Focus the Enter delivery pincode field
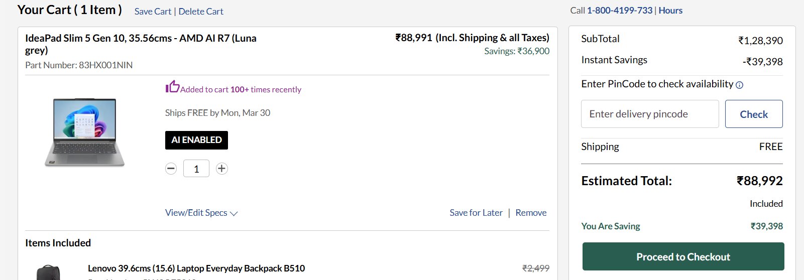The image size is (804, 280). [650, 114]
